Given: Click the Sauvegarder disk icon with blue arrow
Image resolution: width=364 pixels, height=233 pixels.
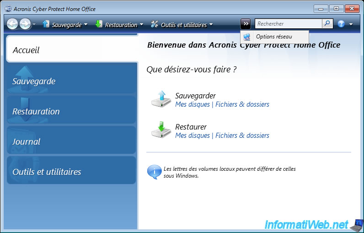Looking at the screenshot, I should tap(161, 99).
